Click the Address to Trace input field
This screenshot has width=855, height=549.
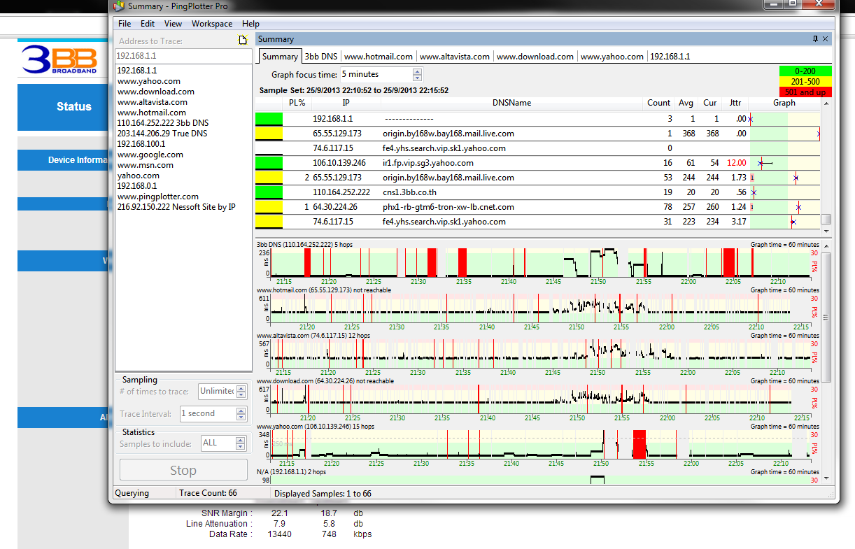click(183, 55)
